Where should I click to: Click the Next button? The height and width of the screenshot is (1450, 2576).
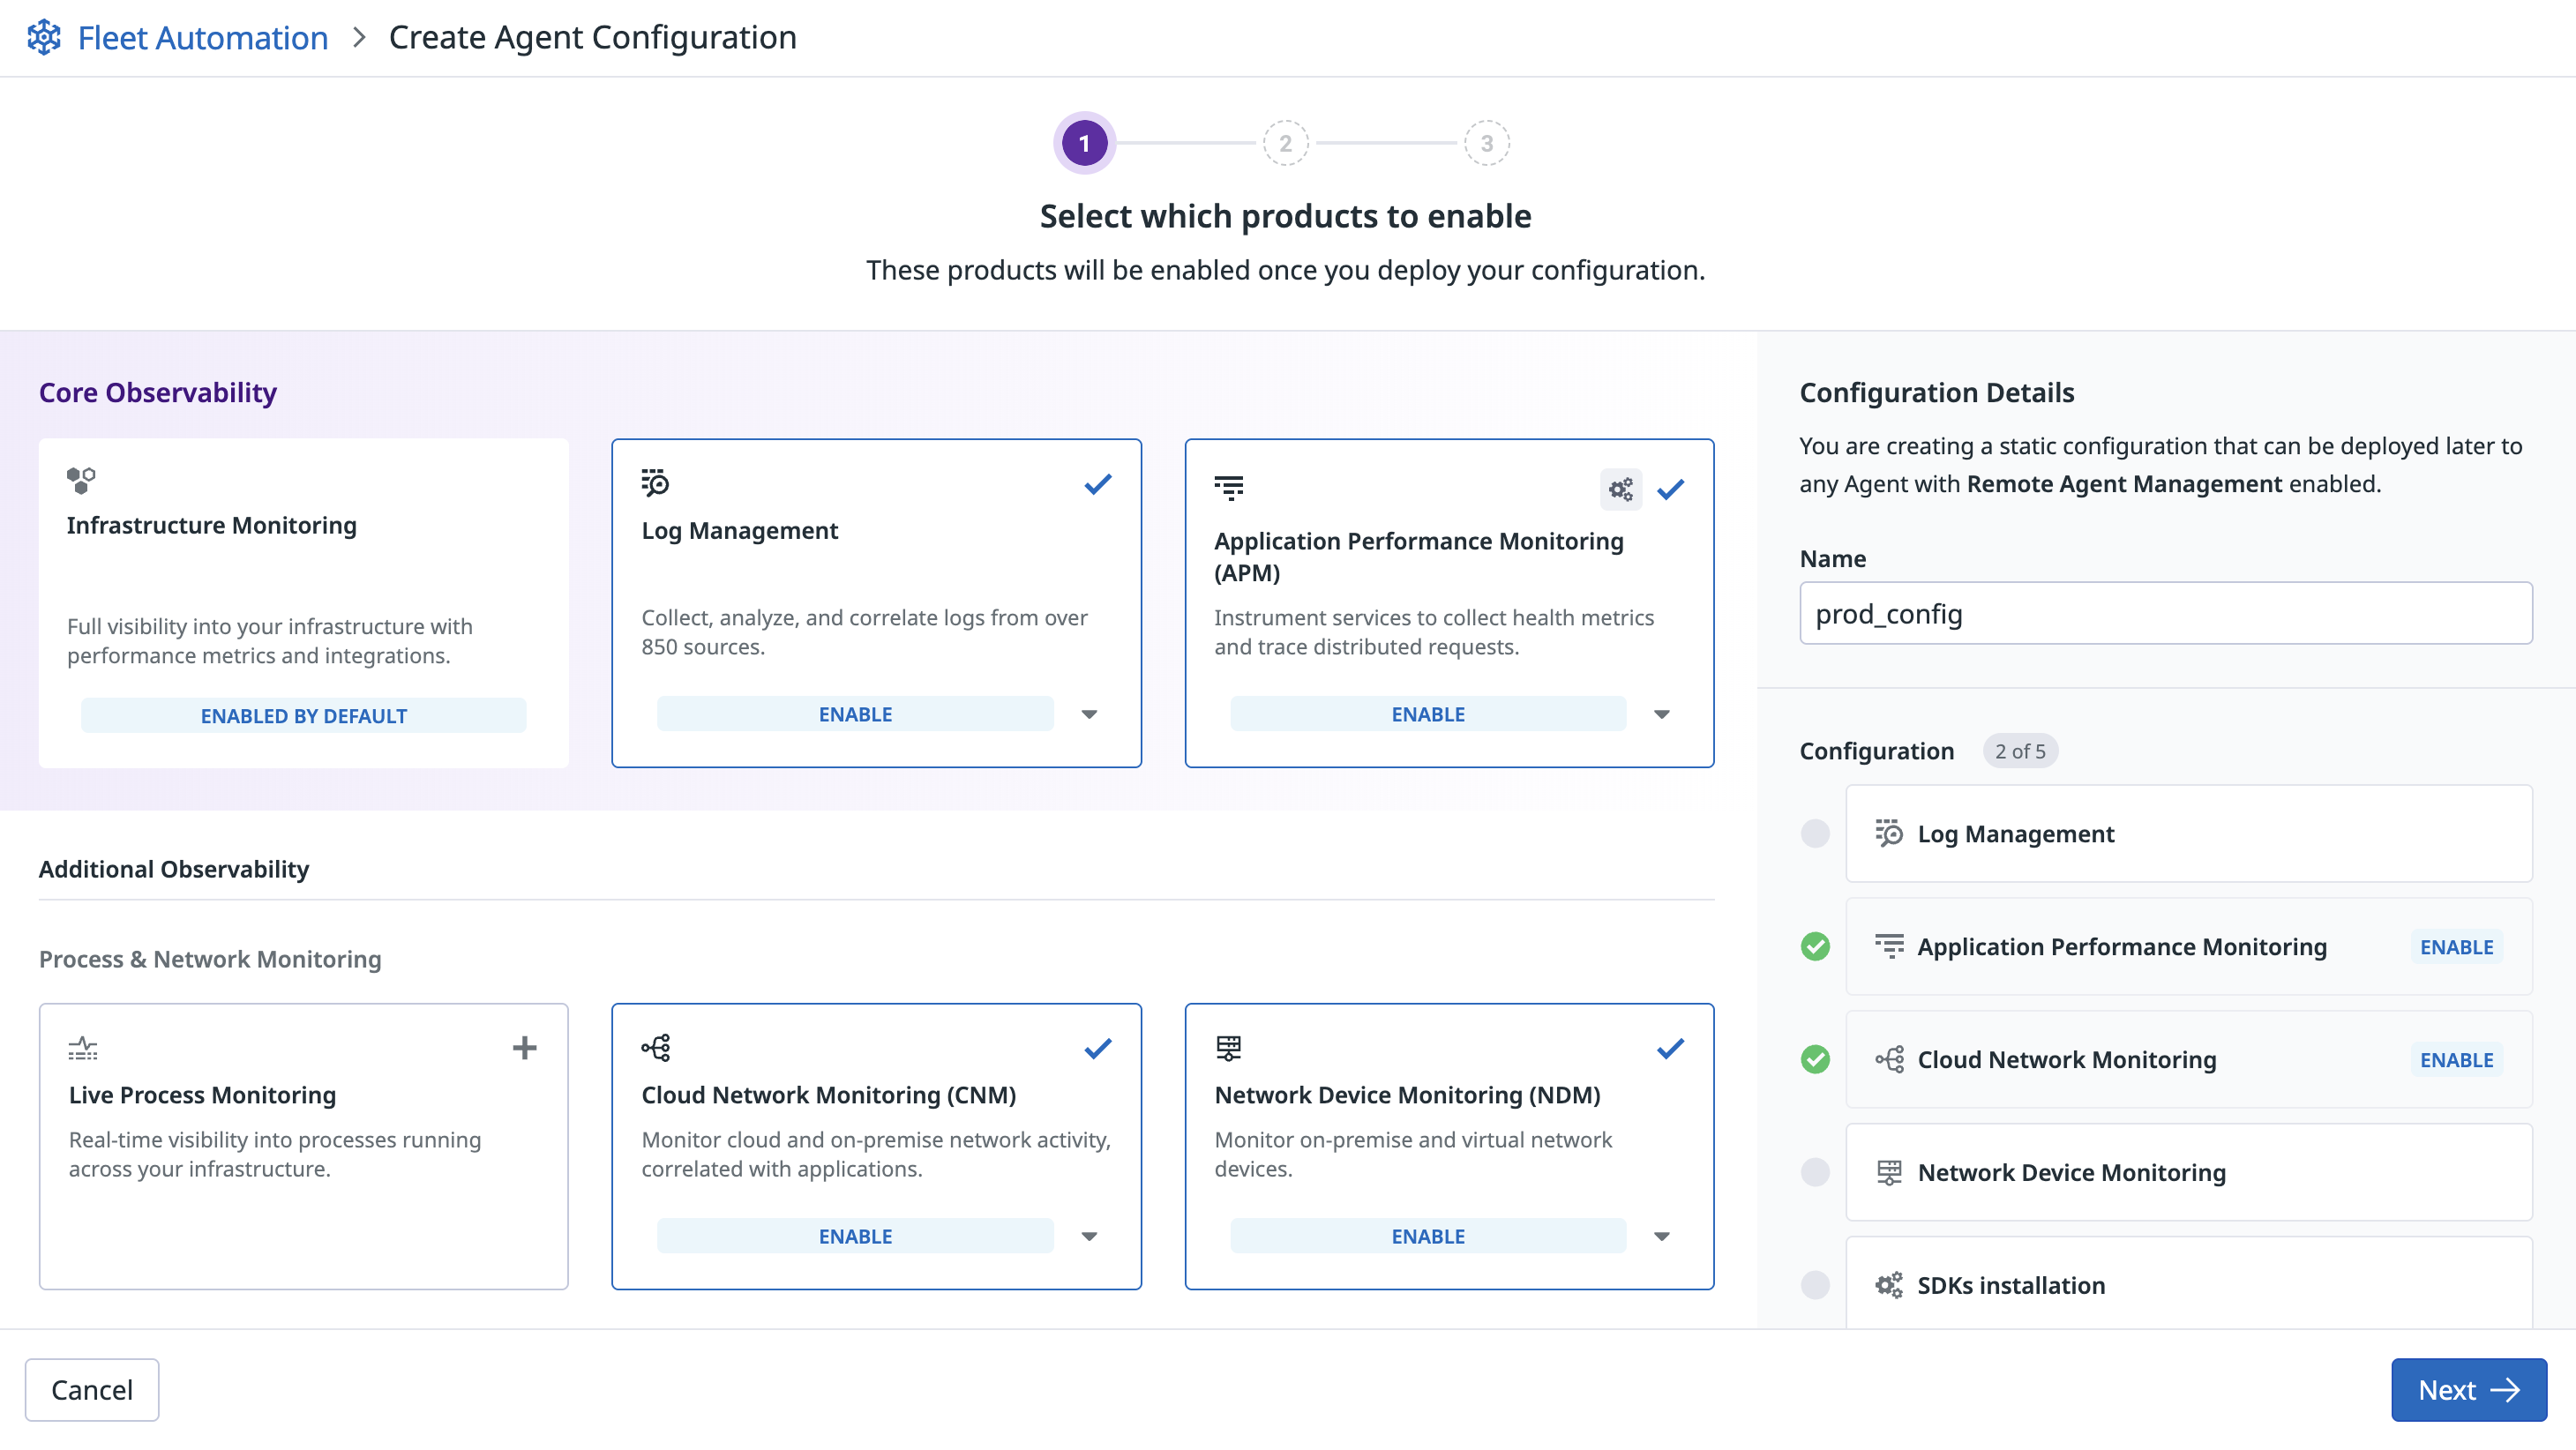tap(2468, 1389)
